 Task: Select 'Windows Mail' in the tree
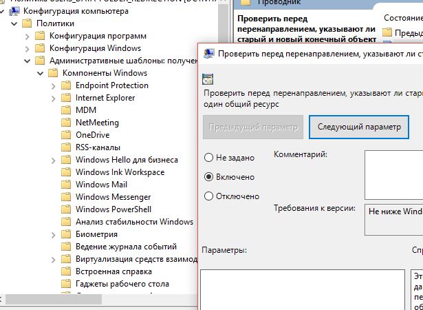pyautogui.click(x=101, y=185)
